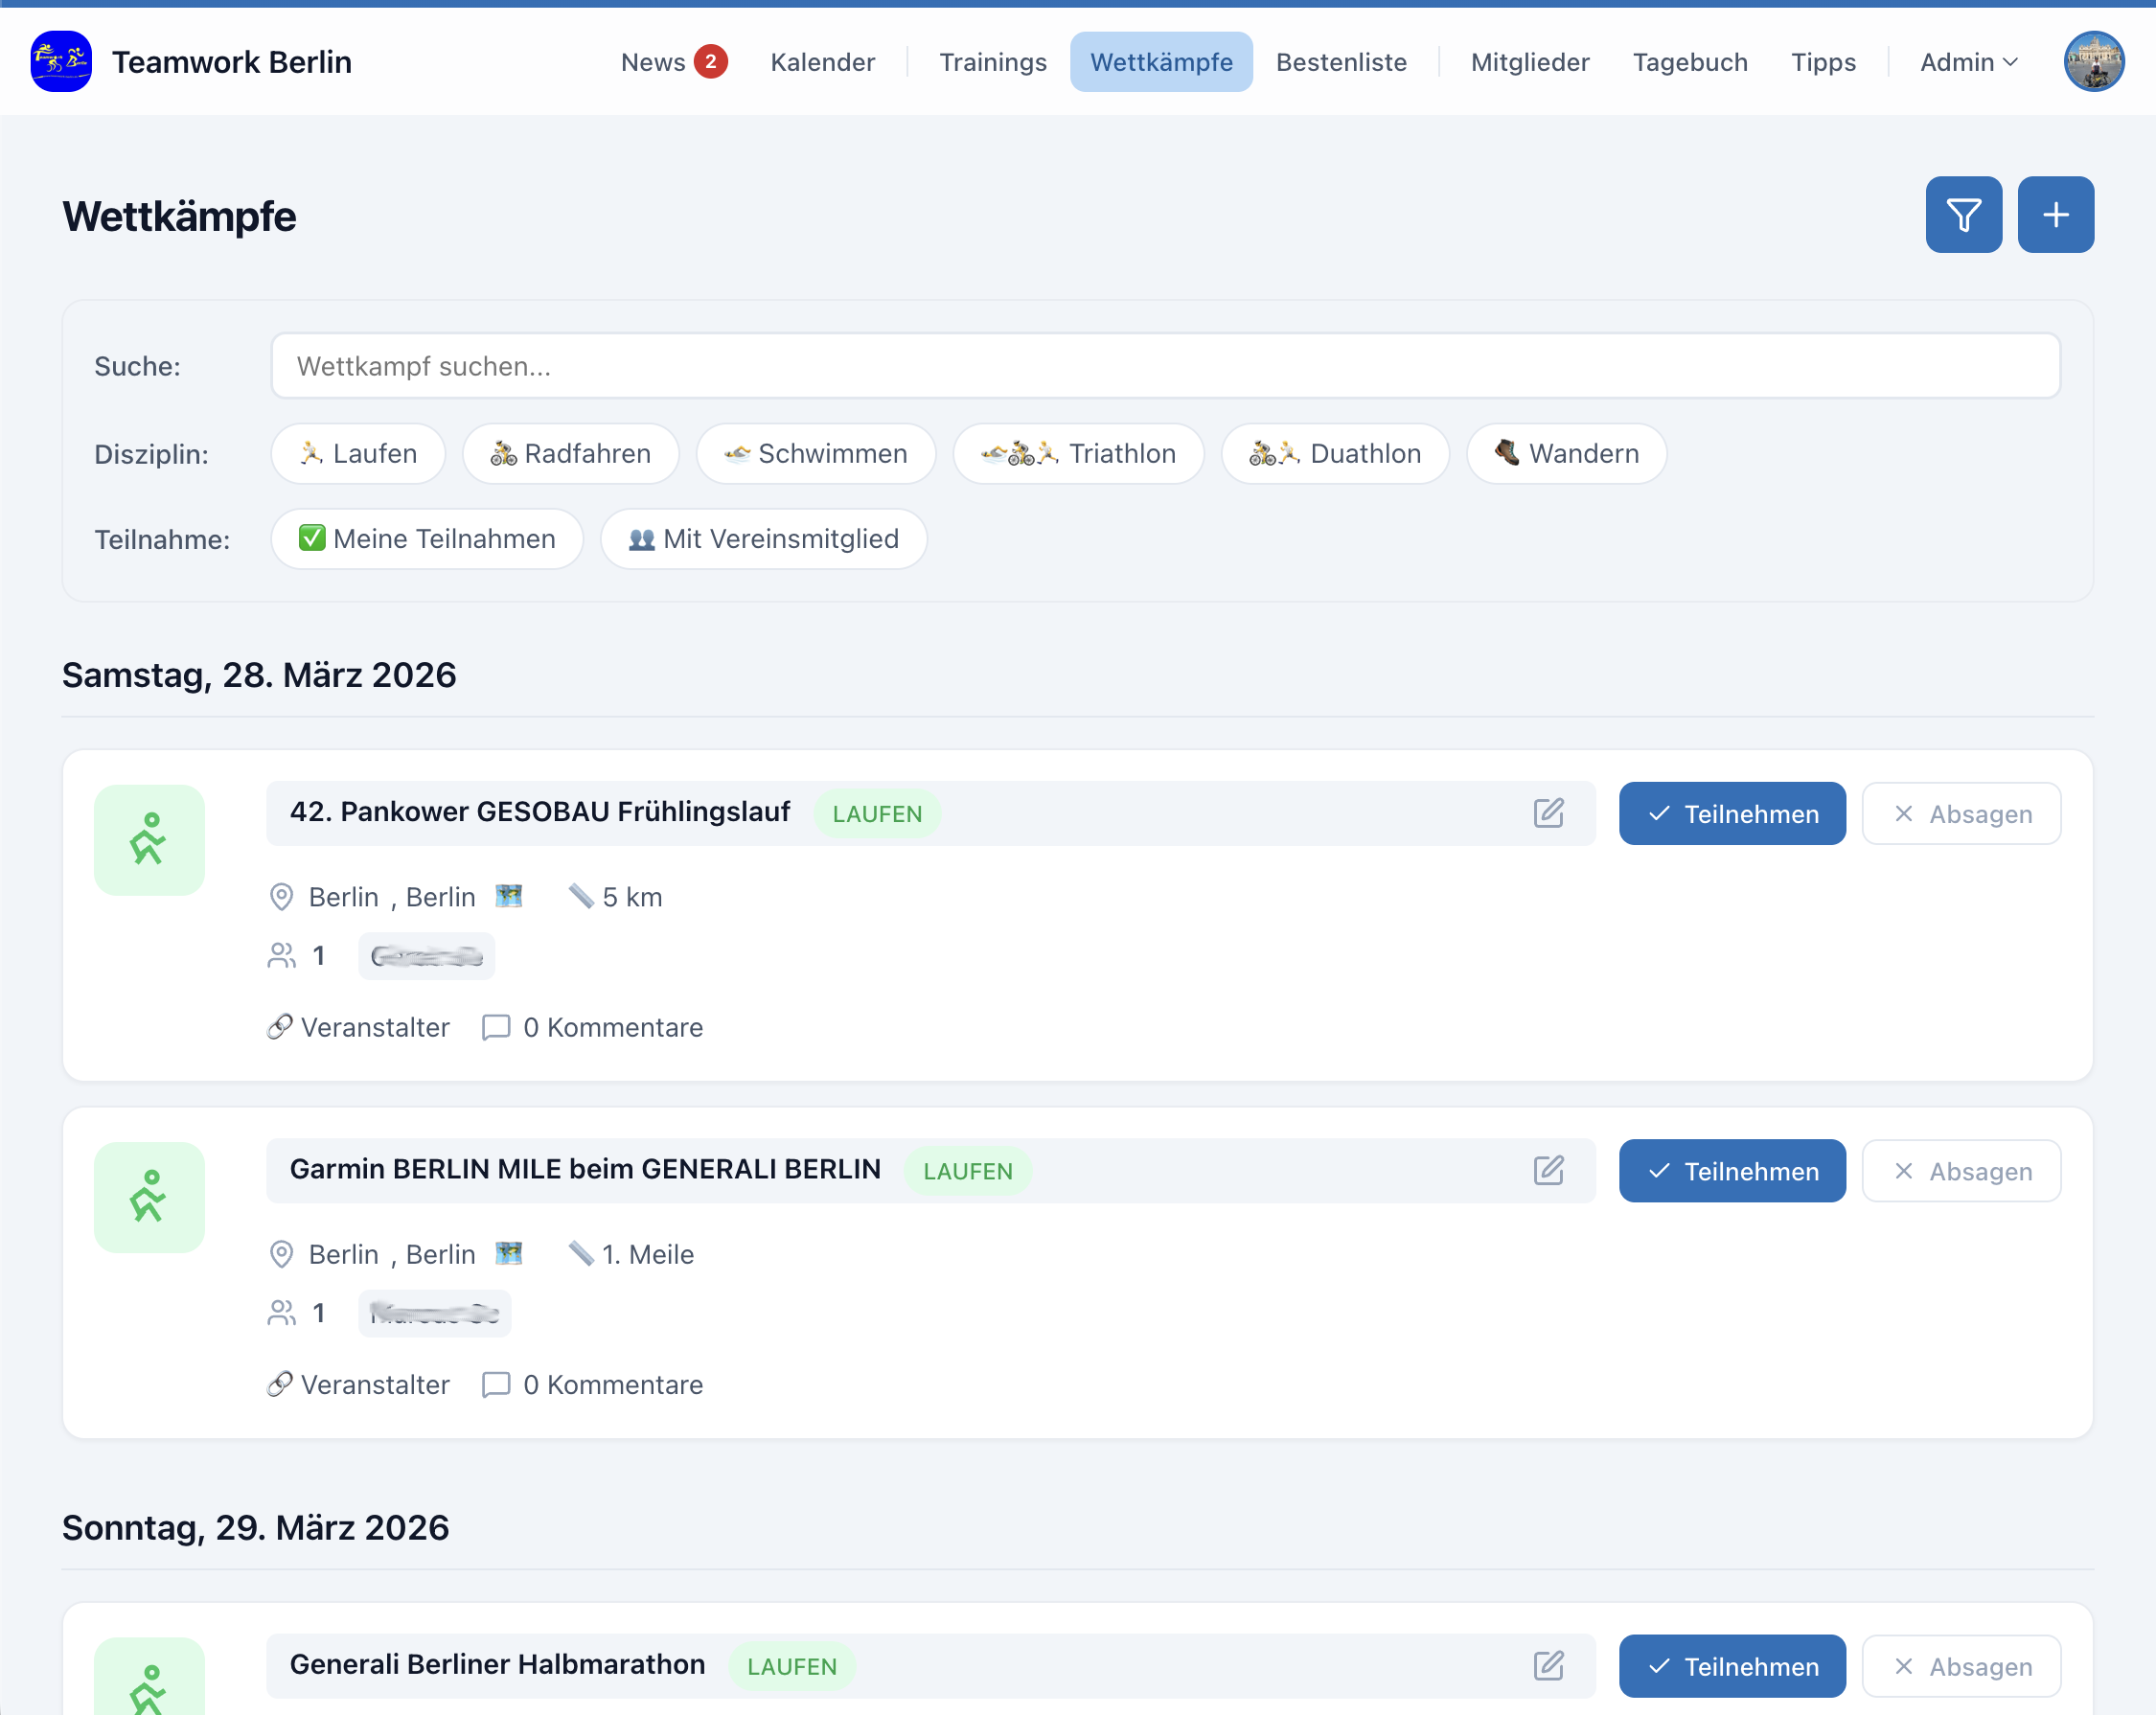This screenshot has height=1715, width=2156.
Task: Toggle Mit Vereinsmitglied filter
Action: point(763,539)
